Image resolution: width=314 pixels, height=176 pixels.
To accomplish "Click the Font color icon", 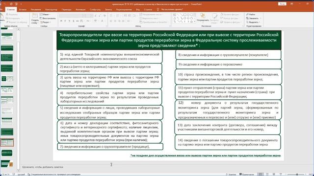I will tap(102, 21).
